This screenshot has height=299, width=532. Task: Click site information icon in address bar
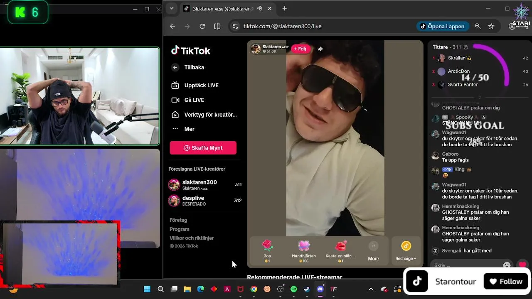point(235,26)
